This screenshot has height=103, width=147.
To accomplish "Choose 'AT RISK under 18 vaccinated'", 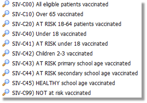I will click(x=60, y=44).
